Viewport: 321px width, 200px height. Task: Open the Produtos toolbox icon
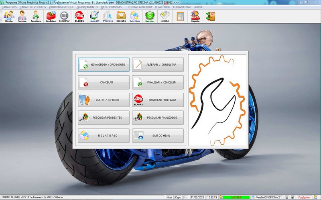51,16
